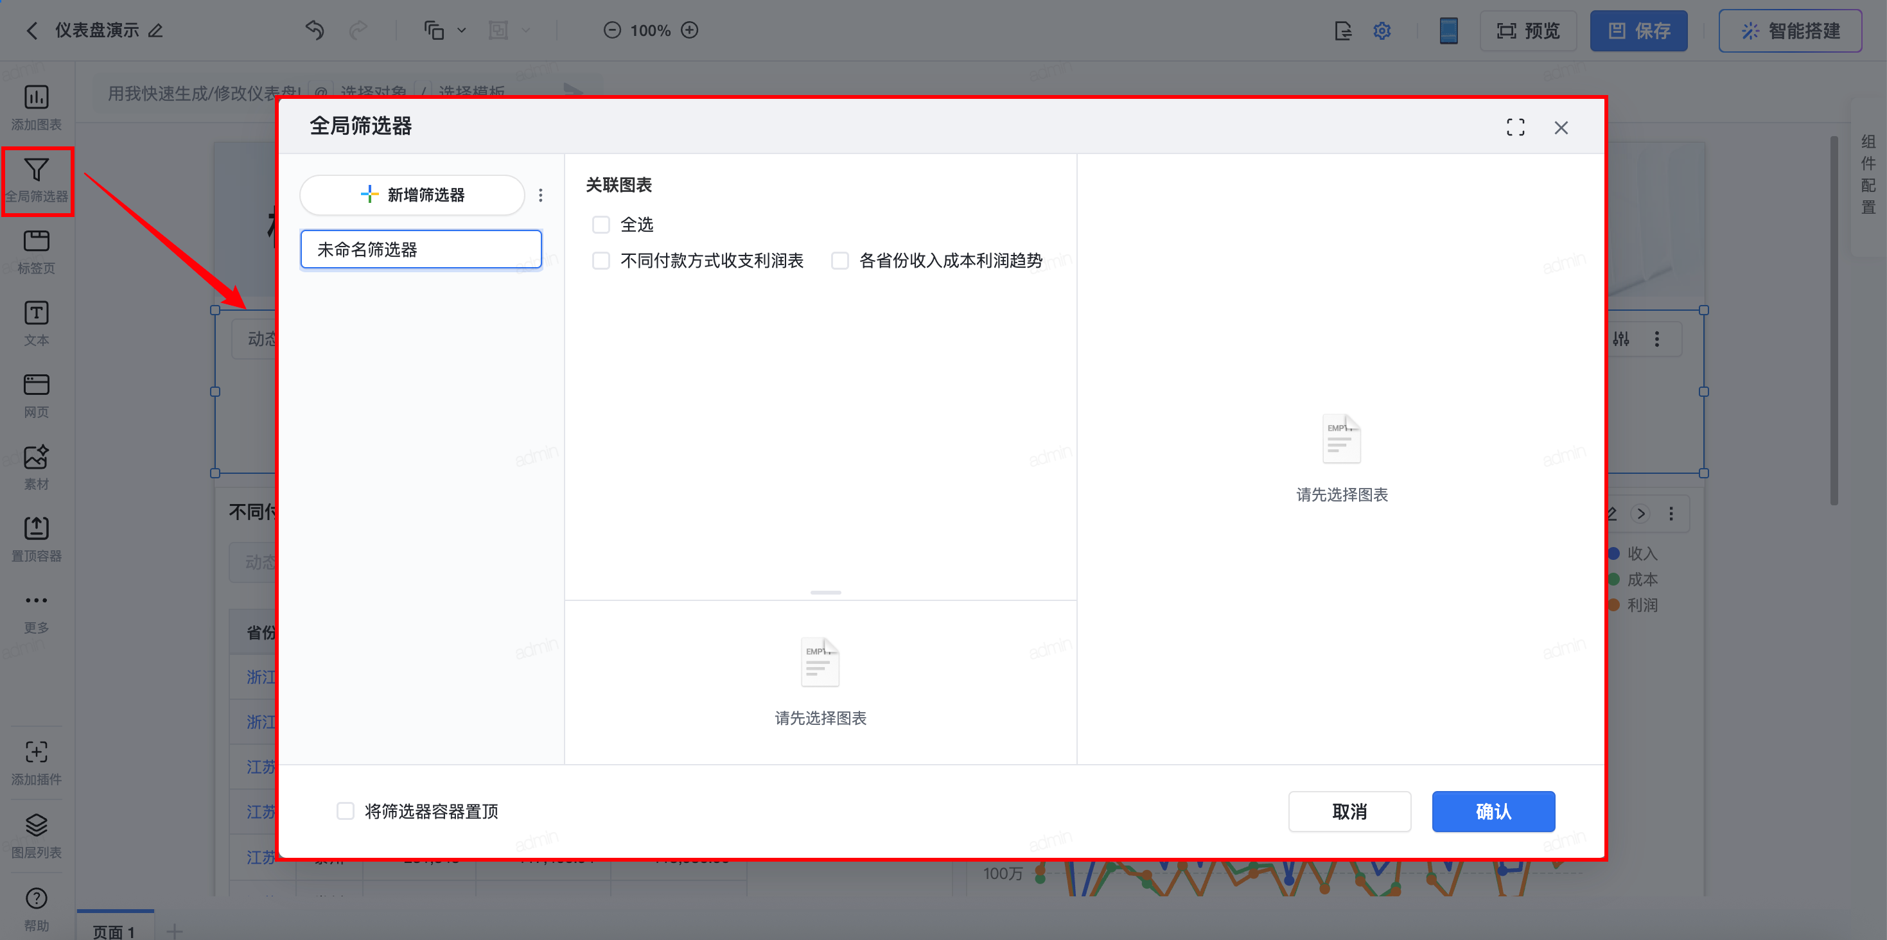The height and width of the screenshot is (940, 1887).
Task: Open the dashboard settings gear
Action: coord(1382,31)
